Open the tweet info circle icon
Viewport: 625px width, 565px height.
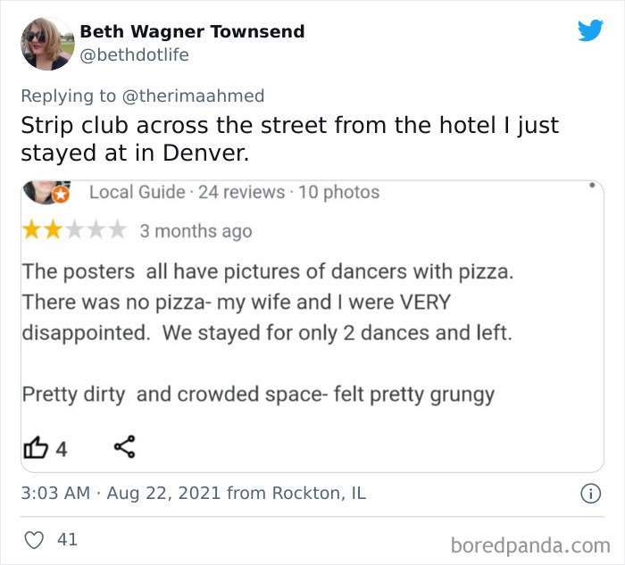click(590, 493)
